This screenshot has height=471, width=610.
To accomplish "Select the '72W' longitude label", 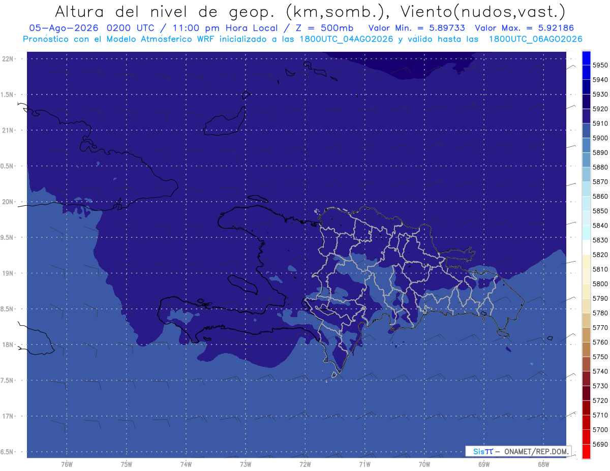I will pos(305,464).
